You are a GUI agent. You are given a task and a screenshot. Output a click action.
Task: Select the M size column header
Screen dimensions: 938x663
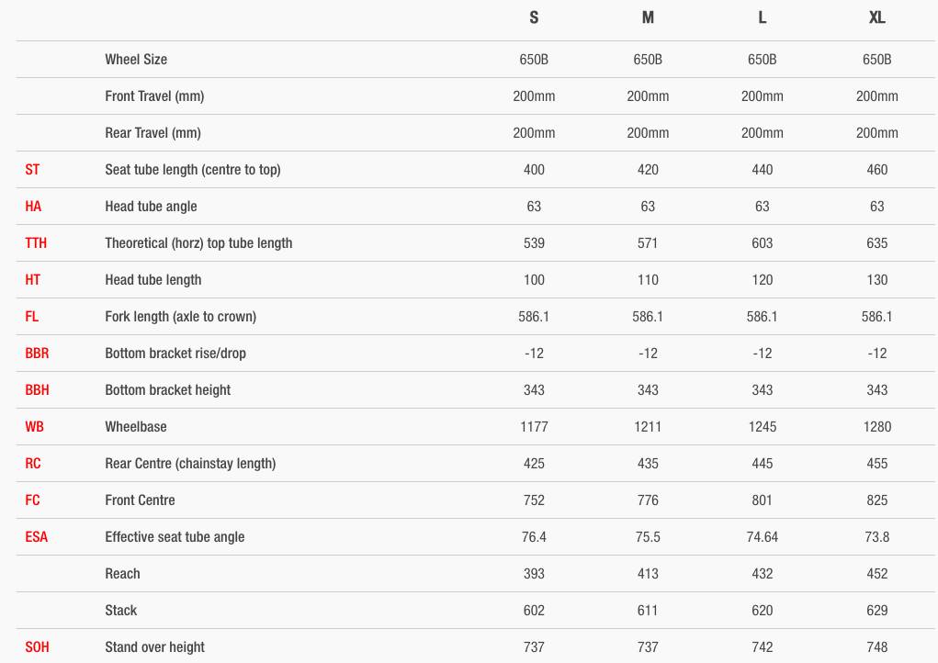[x=648, y=18]
